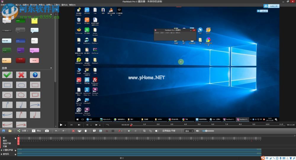The image size is (296, 160).
Task: Choose the blue rectangle outline image
Action: (7, 85)
